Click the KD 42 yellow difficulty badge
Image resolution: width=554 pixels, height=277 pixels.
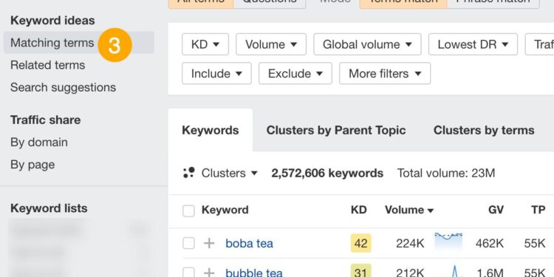(x=360, y=243)
